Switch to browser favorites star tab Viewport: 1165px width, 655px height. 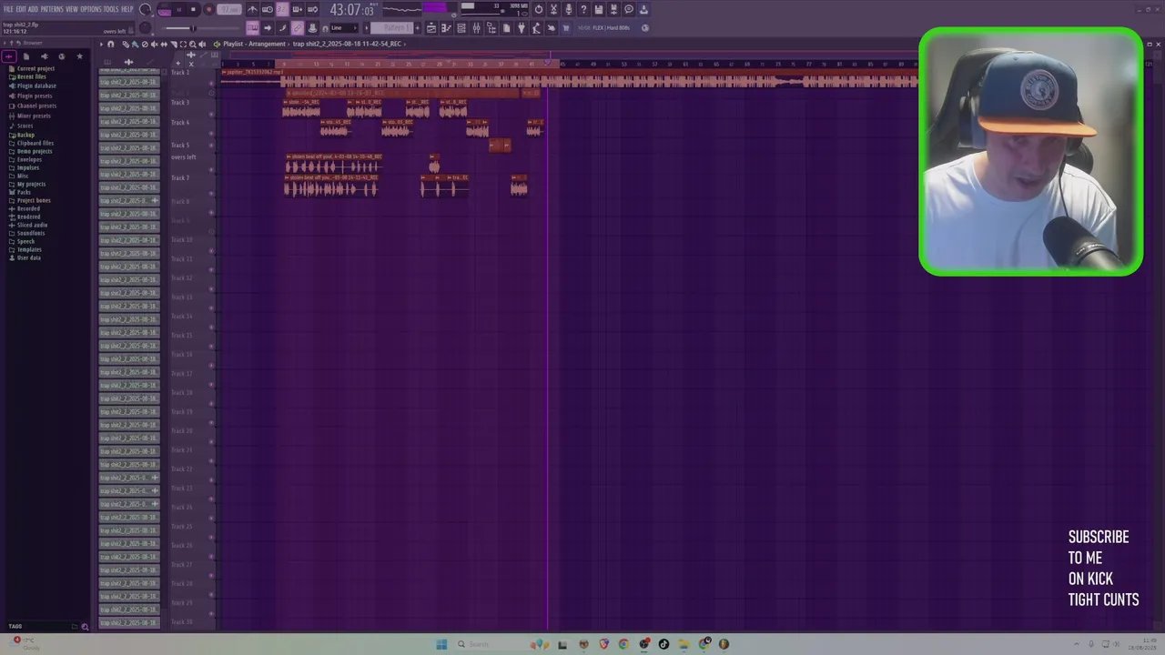pos(79,56)
